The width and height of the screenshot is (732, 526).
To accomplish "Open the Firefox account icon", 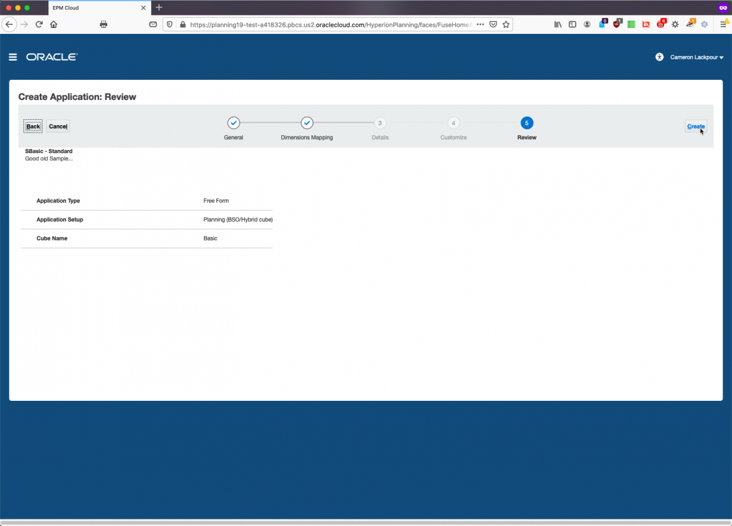I will click(587, 23).
